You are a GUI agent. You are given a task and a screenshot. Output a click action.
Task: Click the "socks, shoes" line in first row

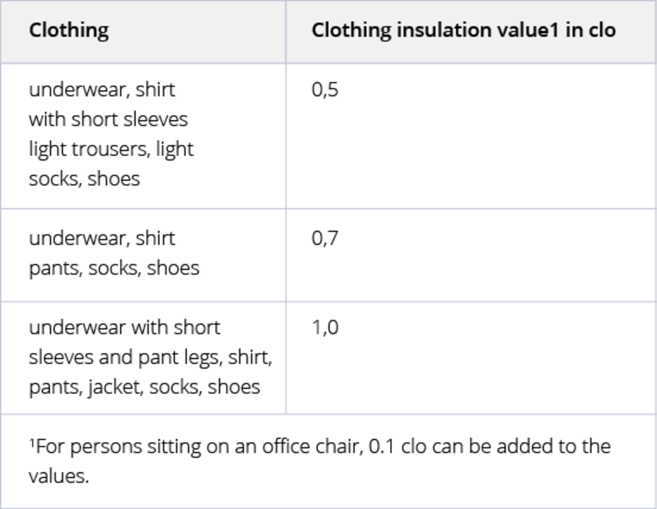coord(84,179)
